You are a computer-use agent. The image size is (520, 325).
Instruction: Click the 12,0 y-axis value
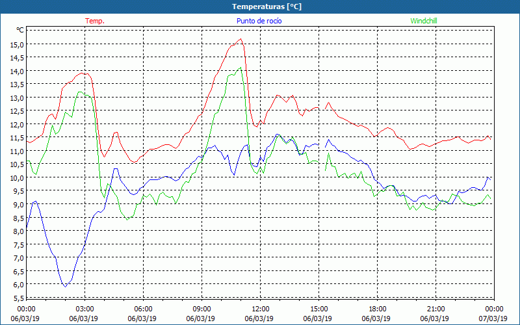click(x=18, y=125)
